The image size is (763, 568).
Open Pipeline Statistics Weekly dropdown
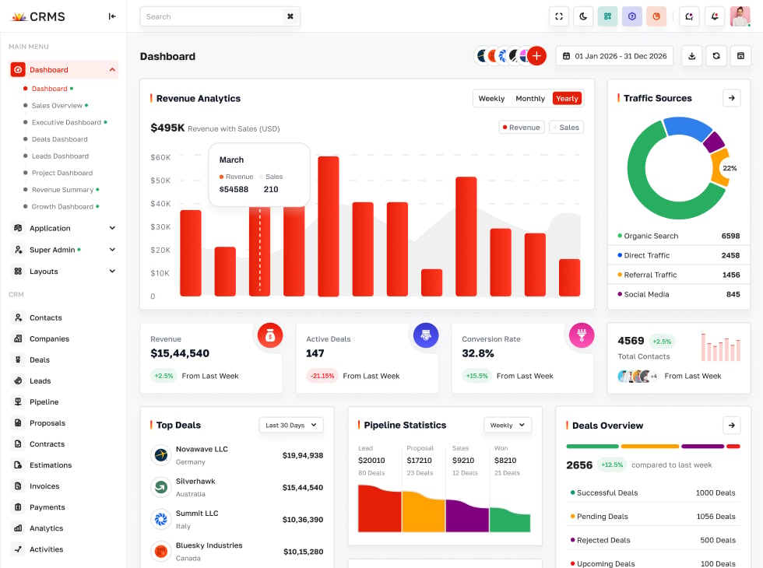pyautogui.click(x=508, y=425)
